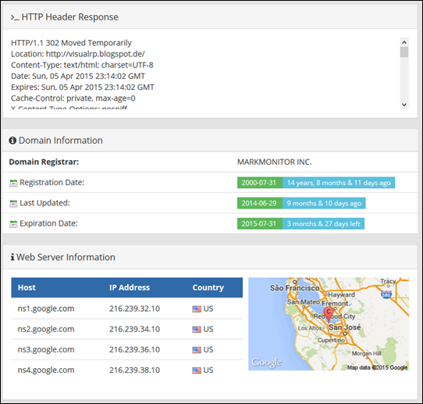
Task: Click the IP Address column header
Action: click(x=130, y=288)
